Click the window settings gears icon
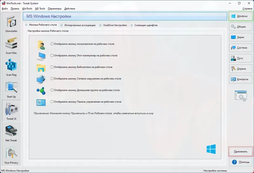254x173 pixels. tap(241, 96)
